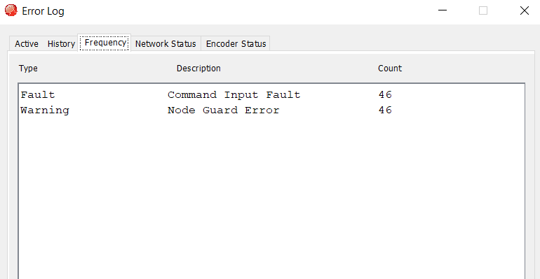Click the Type column header
Image resolution: width=540 pixels, height=279 pixels.
28,69
